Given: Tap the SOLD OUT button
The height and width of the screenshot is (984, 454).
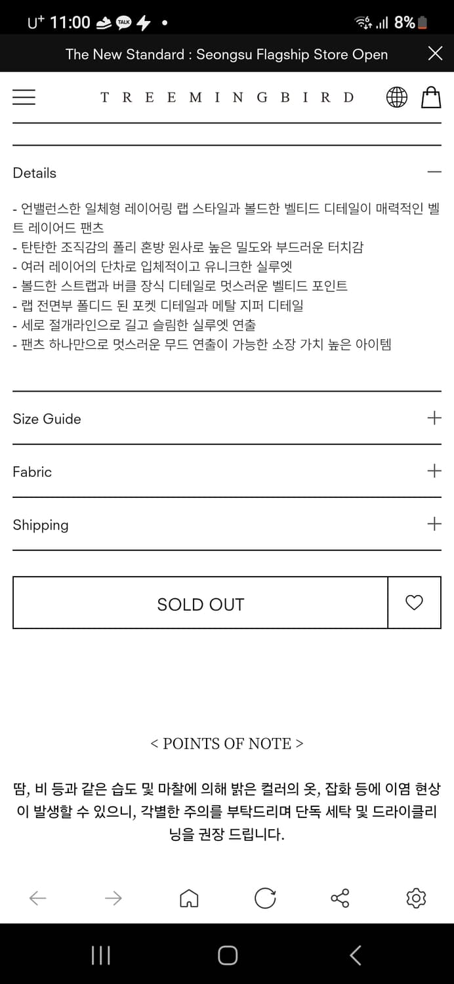Looking at the screenshot, I should click(200, 604).
